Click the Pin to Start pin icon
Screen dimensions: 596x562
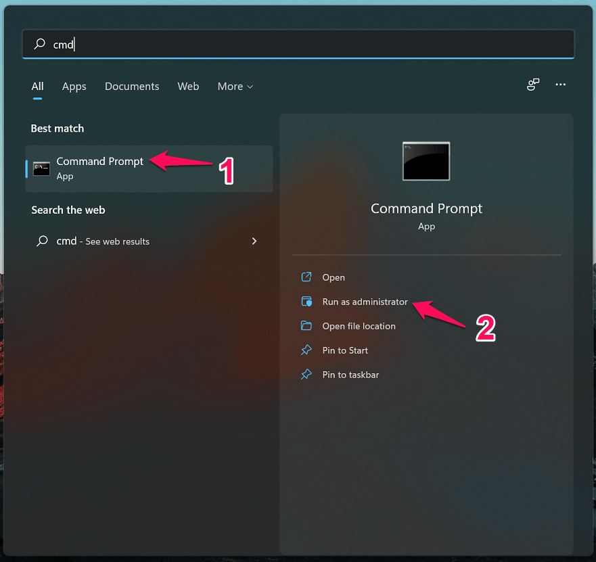click(x=306, y=350)
